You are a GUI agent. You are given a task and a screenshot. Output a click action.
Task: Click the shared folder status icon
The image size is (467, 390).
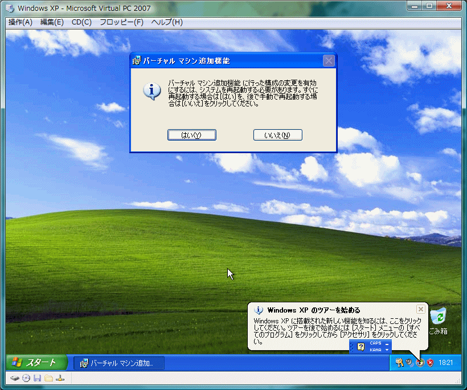coord(48,379)
